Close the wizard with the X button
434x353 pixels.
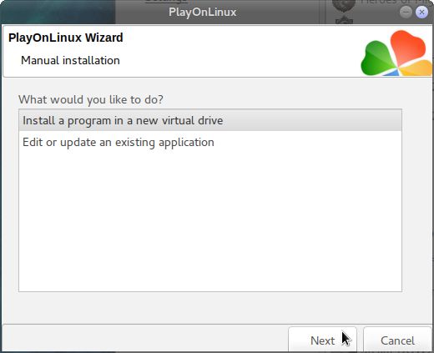pos(421,13)
